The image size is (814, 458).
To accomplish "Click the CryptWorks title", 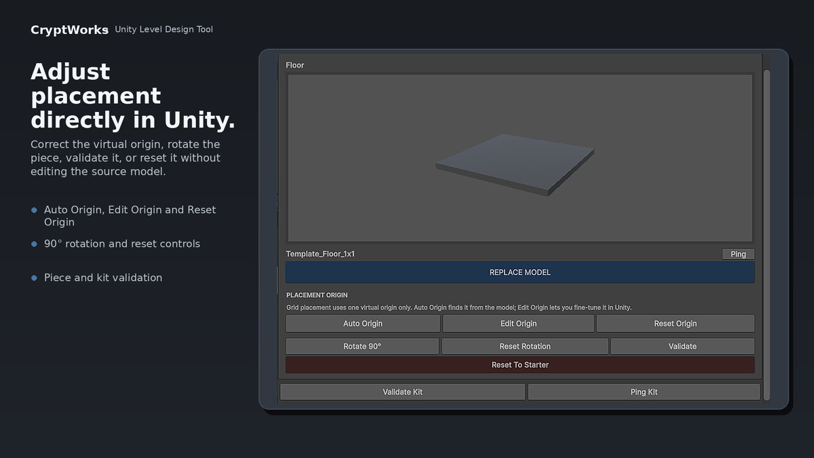I will pos(69,30).
